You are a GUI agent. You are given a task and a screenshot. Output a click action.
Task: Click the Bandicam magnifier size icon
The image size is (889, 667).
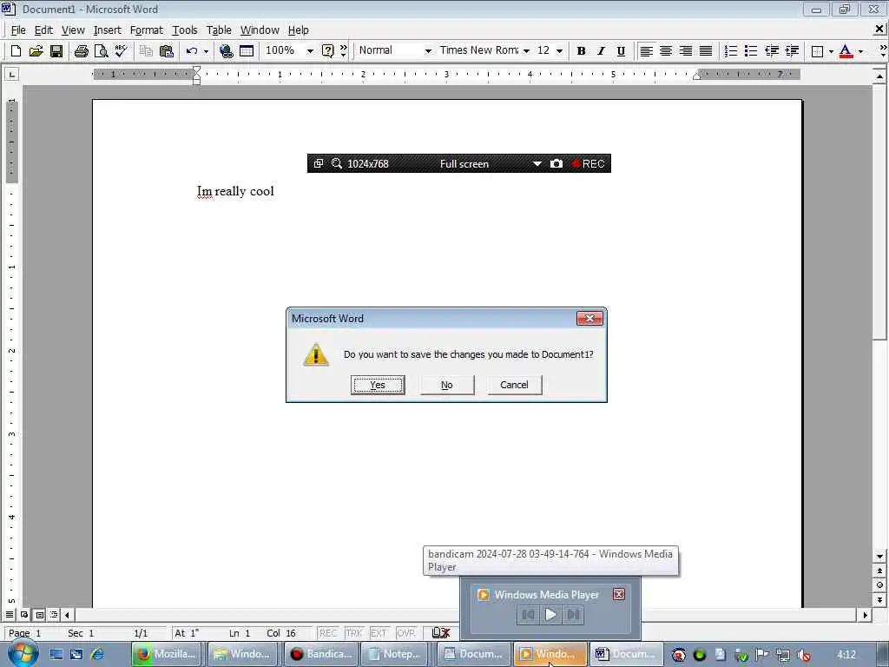click(x=337, y=163)
